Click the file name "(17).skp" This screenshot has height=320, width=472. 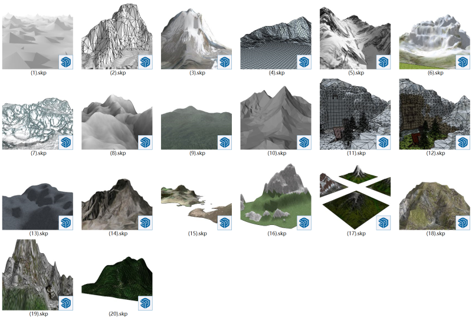(356, 233)
